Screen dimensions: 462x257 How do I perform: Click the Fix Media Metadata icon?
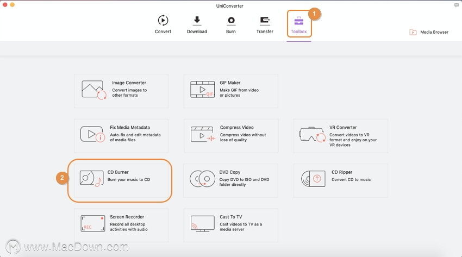[x=92, y=134]
